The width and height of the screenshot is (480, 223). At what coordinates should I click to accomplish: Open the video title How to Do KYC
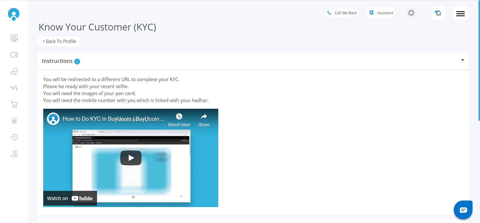(113, 119)
